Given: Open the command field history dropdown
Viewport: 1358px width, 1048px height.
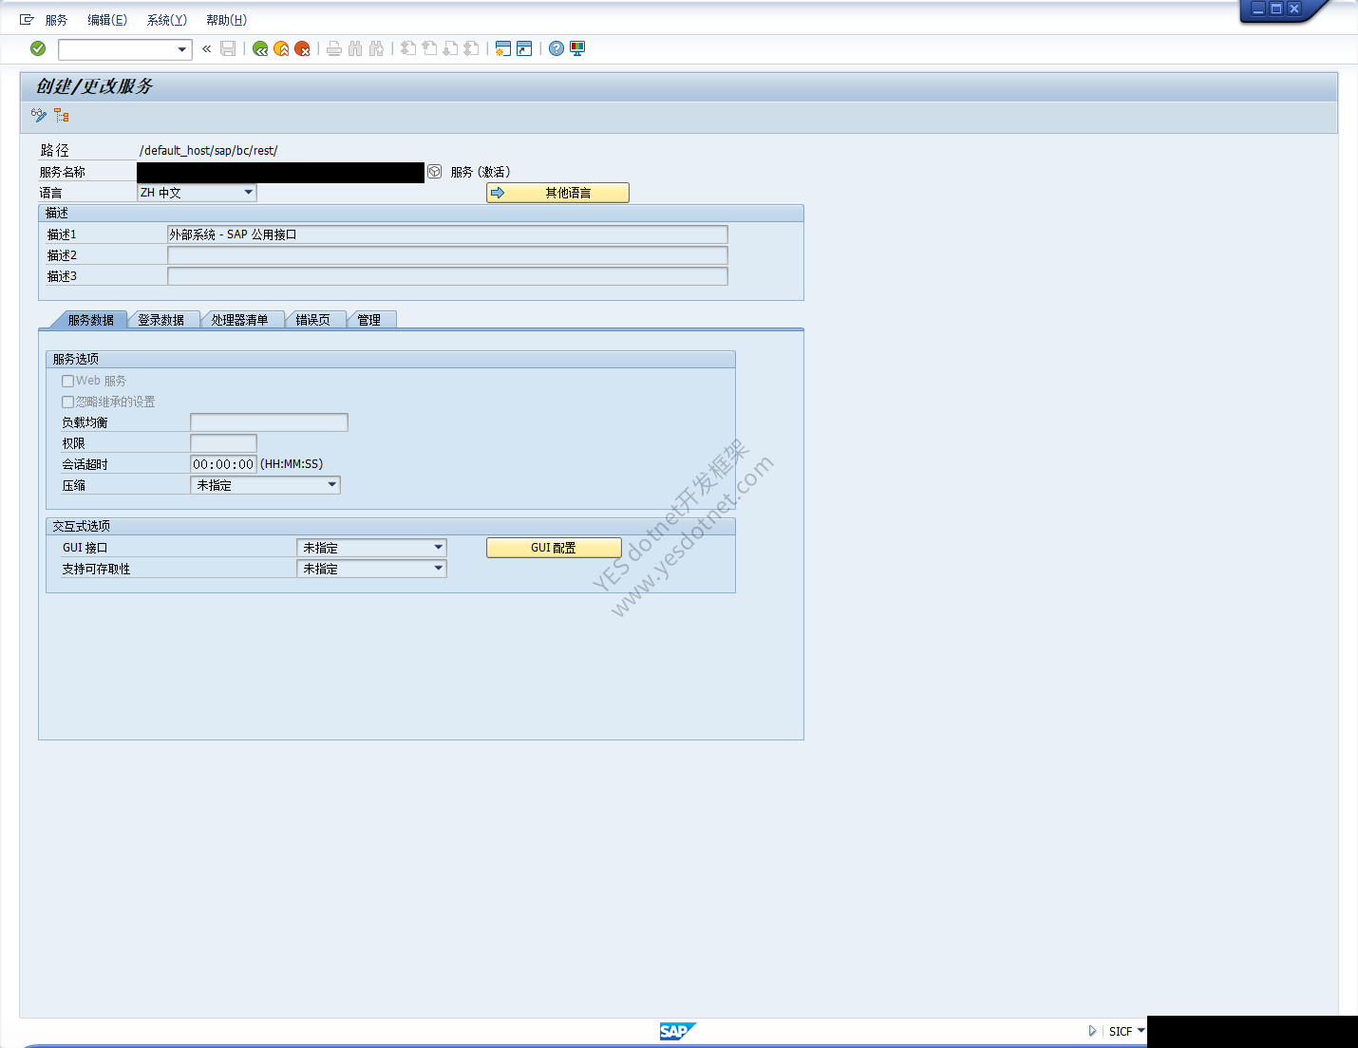Looking at the screenshot, I should [x=182, y=49].
